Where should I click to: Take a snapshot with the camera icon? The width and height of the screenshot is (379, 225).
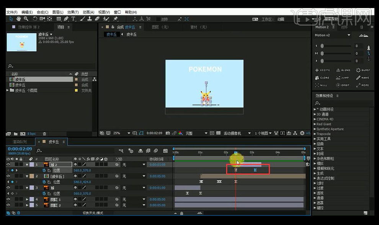(168, 133)
